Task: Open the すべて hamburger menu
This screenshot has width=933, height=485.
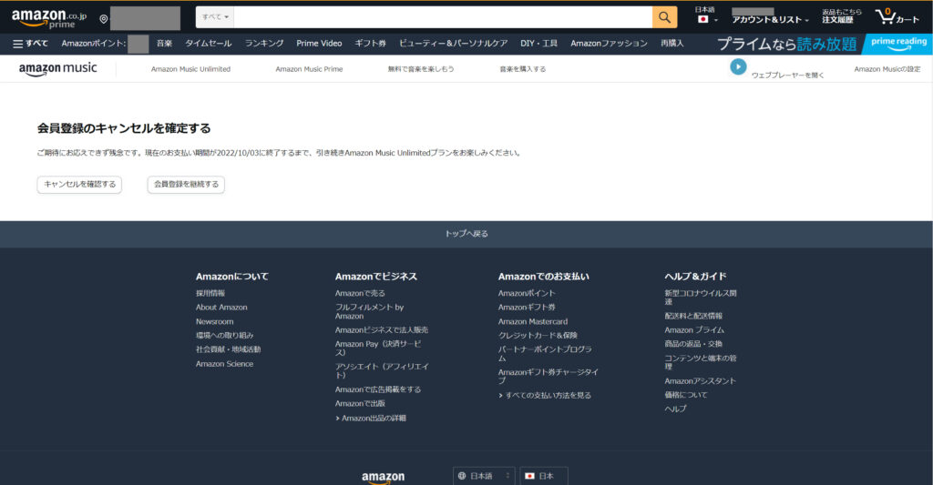Action: [30, 44]
